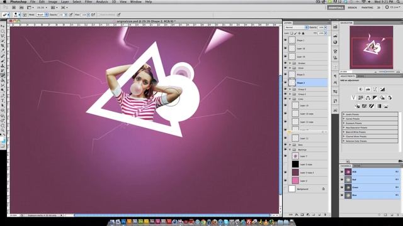Screen dimensions: 403x226
Task: Click the lock all icon in Layers
Action: (303, 33)
